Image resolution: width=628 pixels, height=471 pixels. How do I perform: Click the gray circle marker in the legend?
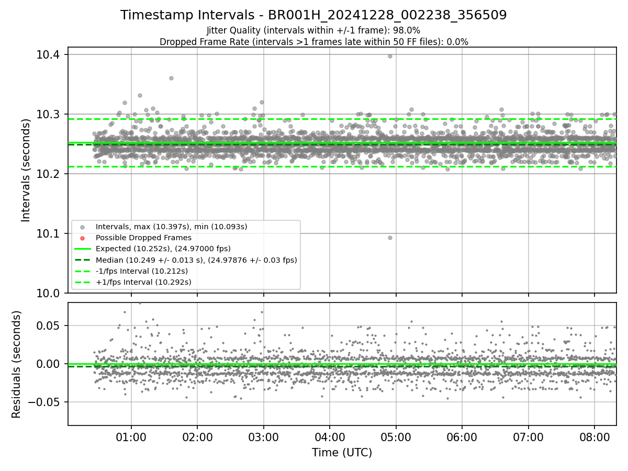(82, 227)
